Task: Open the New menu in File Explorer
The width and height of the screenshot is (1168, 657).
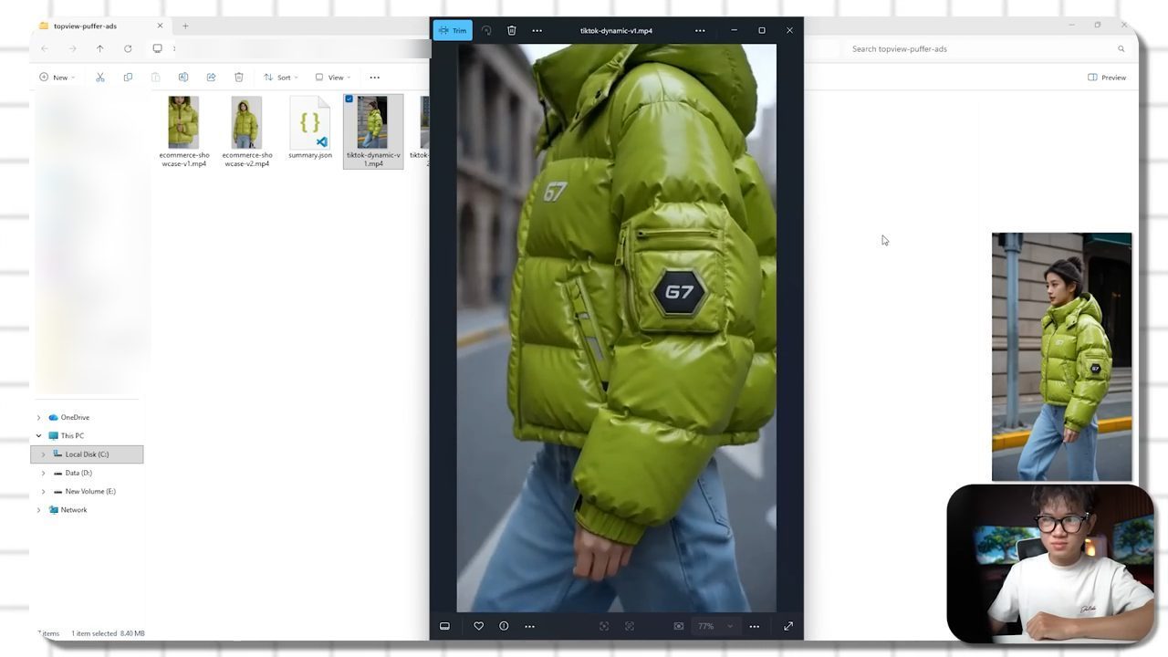Action: tap(57, 78)
